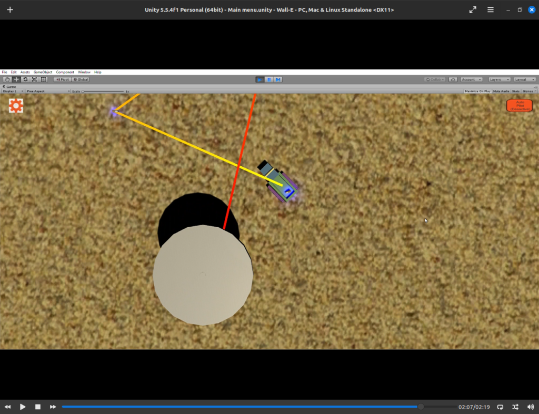
Task: Toggle the Pivot handle position button
Action: tap(62, 79)
